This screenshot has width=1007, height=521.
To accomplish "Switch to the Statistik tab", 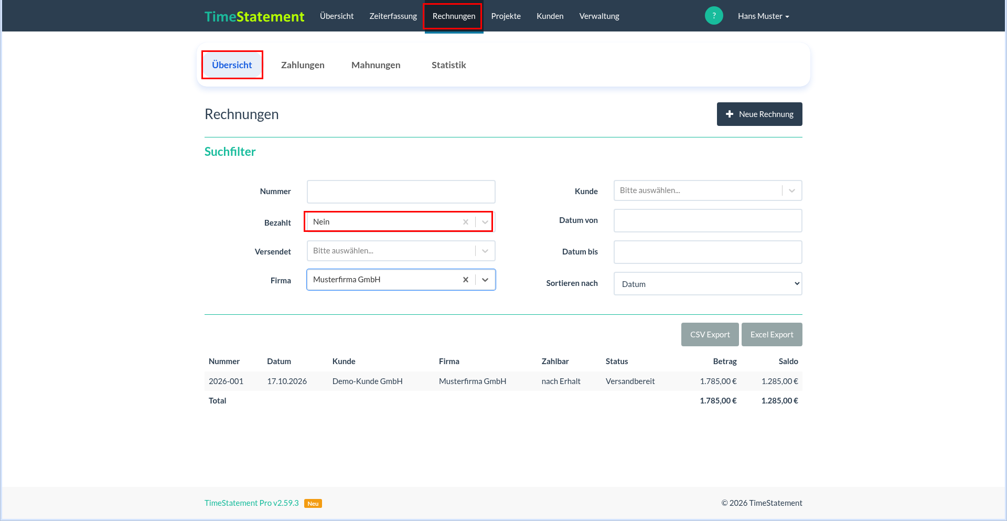I will (448, 65).
